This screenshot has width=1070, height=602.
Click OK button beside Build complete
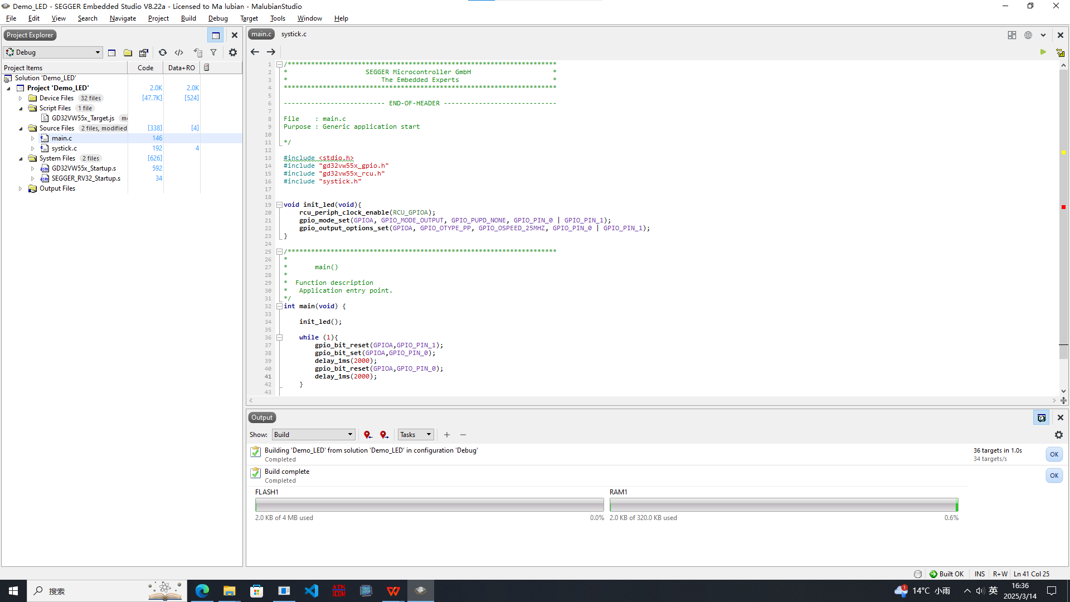(x=1054, y=475)
